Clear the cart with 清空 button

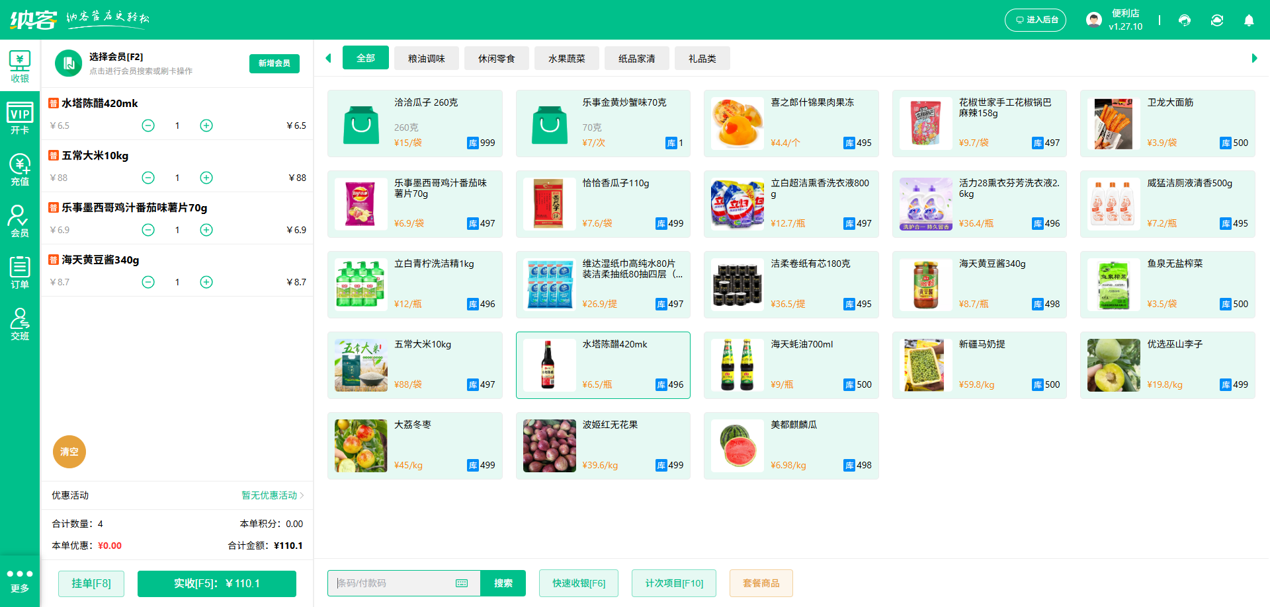pos(69,452)
